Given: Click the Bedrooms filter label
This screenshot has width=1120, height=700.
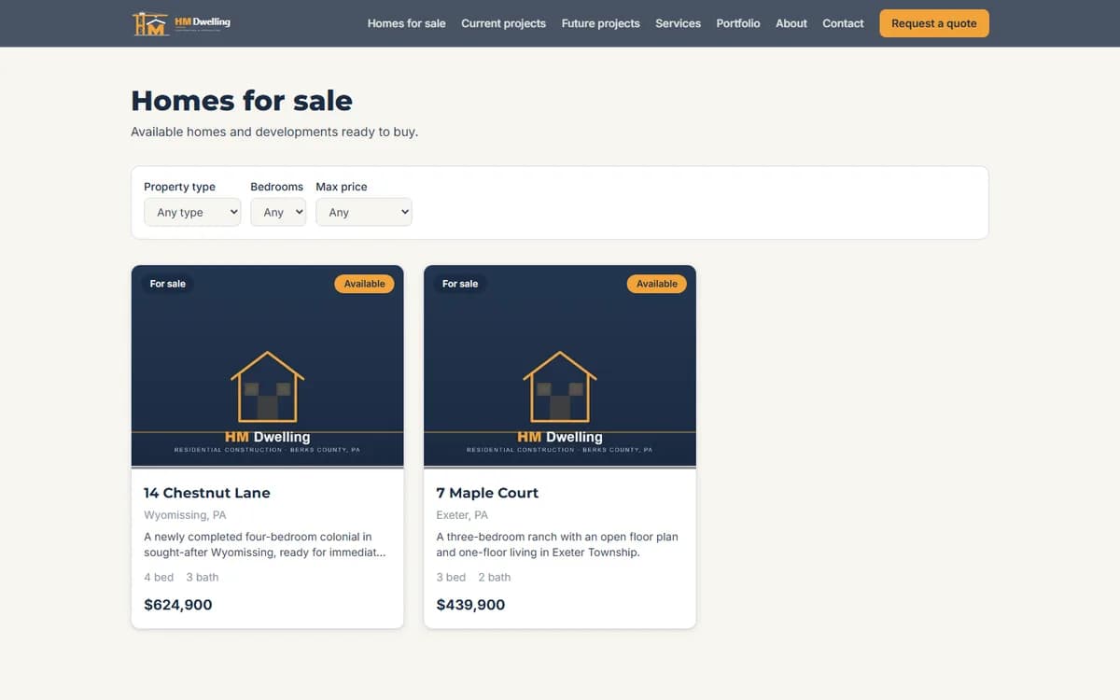Looking at the screenshot, I should pos(276,187).
